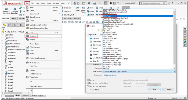Click the Rebuild traffic light icon
The width and height of the screenshot is (188, 100).
(111, 3)
